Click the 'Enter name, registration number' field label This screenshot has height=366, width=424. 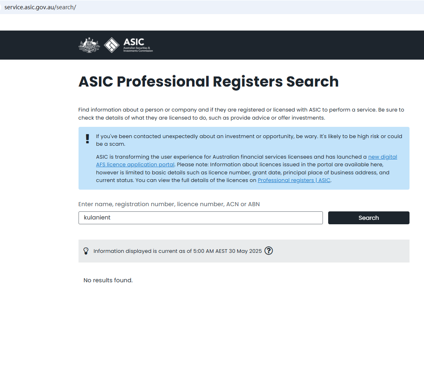(169, 204)
